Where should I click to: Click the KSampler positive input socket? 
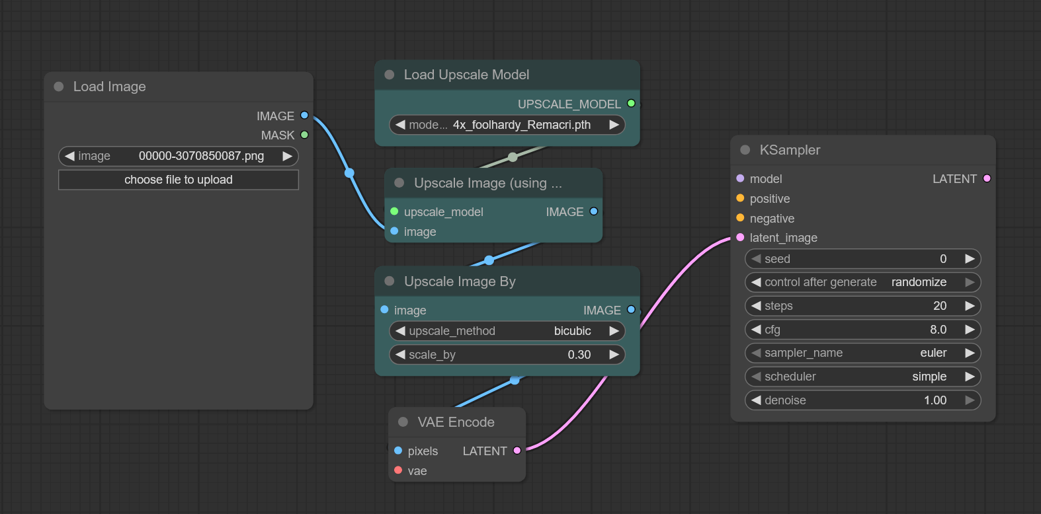[x=740, y=198]
